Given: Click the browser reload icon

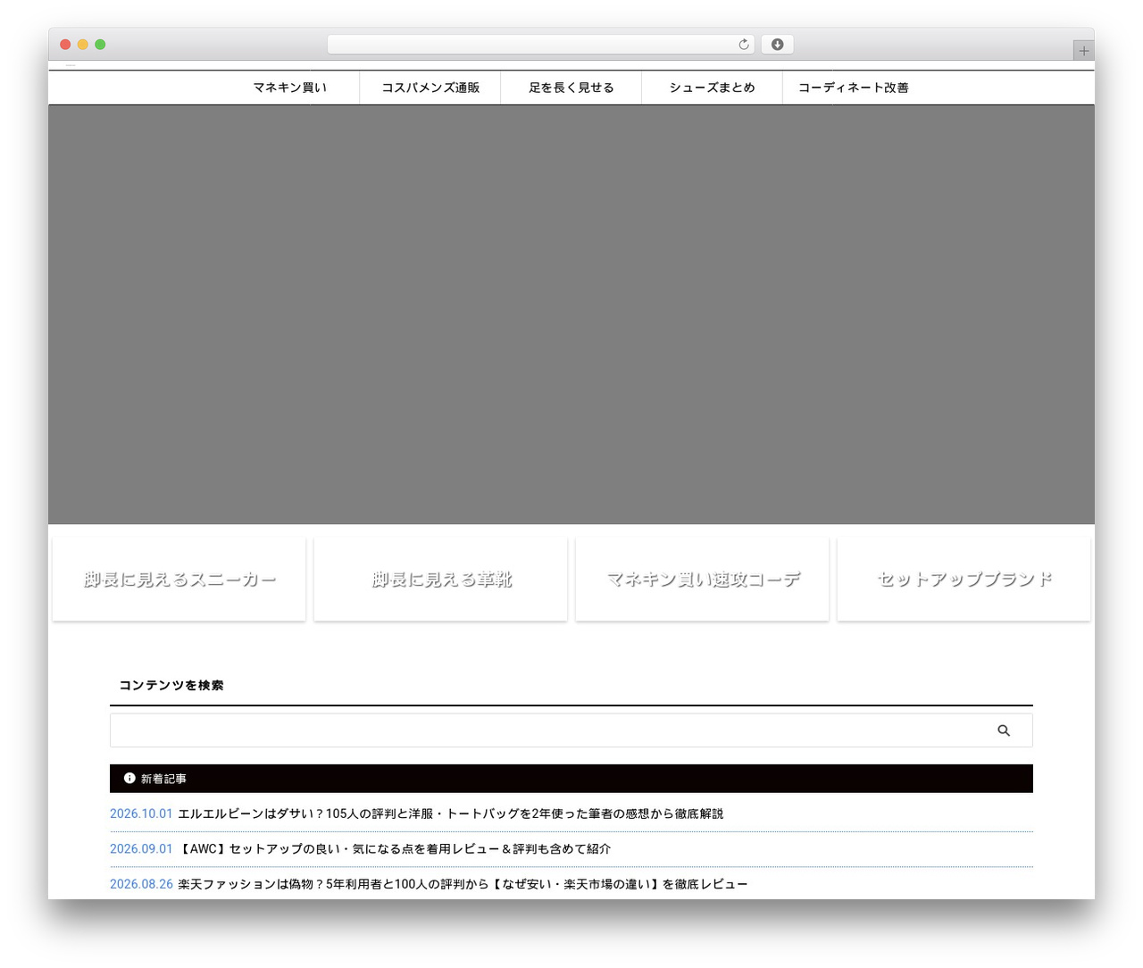Looking at the screenshot, I should coord(743,45).
